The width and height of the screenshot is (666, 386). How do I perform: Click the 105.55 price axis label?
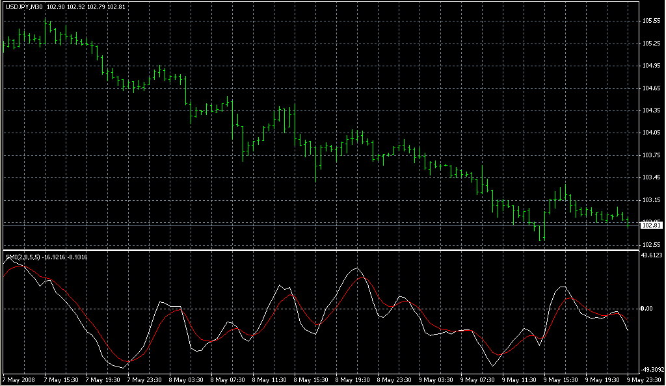(651, 21)
